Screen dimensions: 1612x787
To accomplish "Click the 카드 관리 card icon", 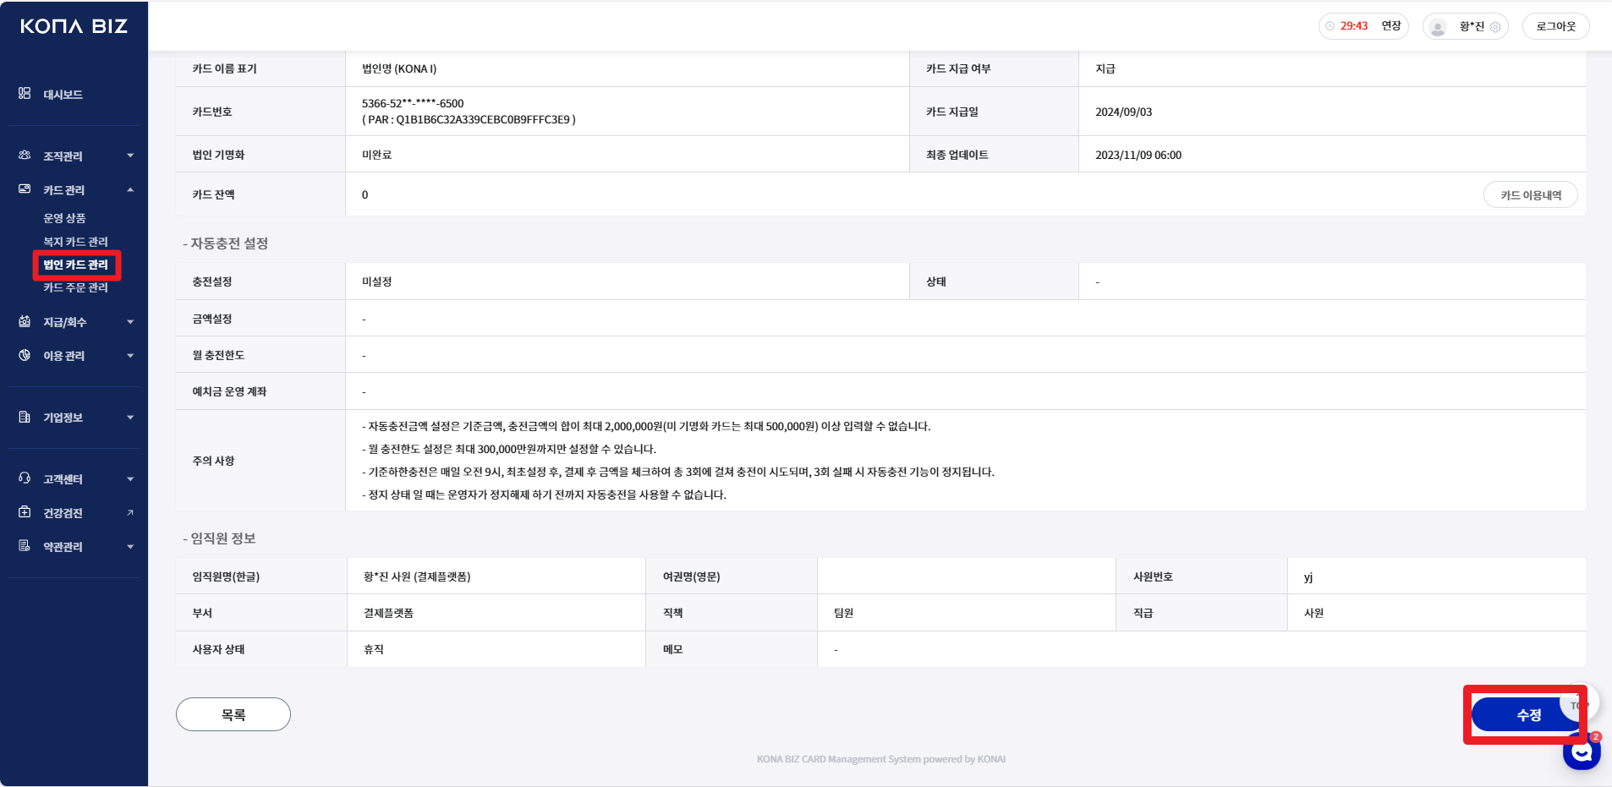I will (x=25, y=189).
